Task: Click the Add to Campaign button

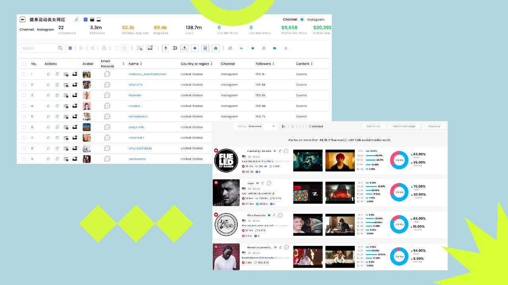Action: [404, 127]
